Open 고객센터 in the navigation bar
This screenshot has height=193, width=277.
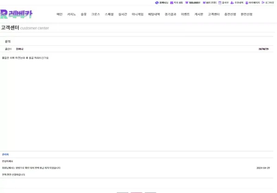[x=214, y=14]
